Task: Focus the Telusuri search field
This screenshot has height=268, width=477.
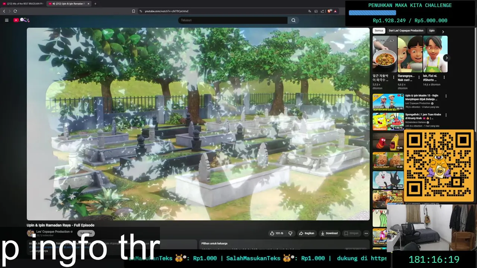Action: coord(233,20)
